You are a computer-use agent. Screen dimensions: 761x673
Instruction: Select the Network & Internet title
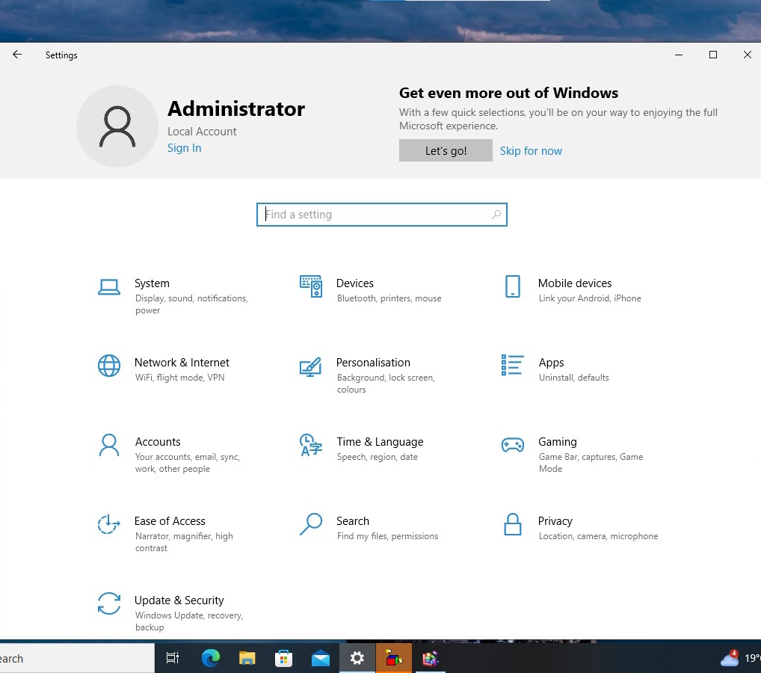click(182, 363)
